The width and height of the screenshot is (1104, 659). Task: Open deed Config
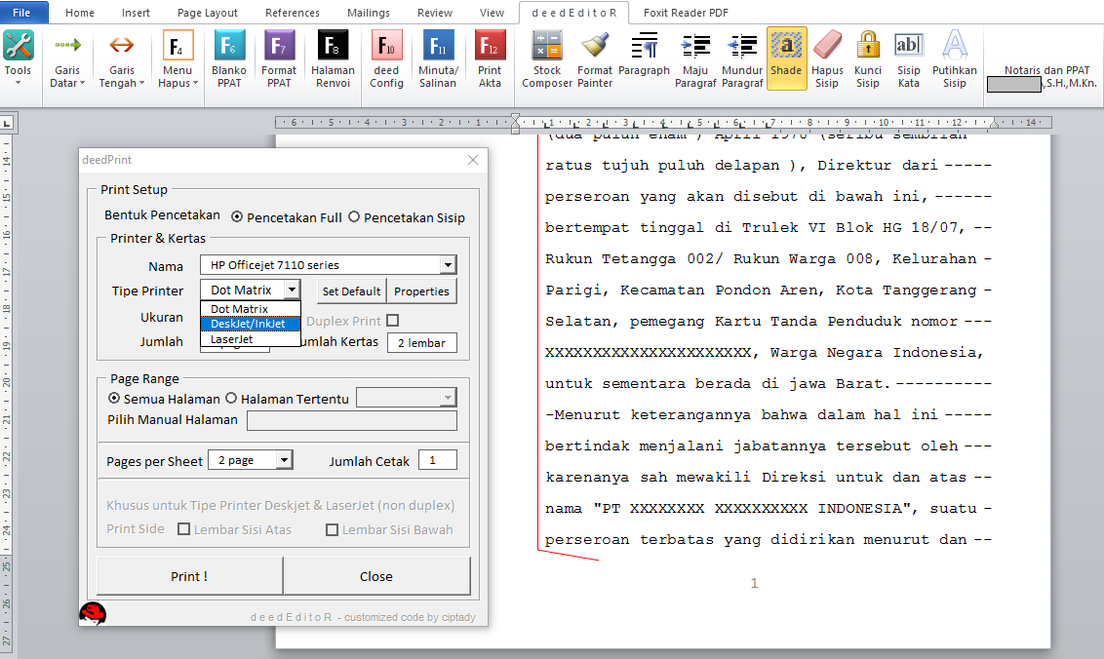(x=386, y=57)
